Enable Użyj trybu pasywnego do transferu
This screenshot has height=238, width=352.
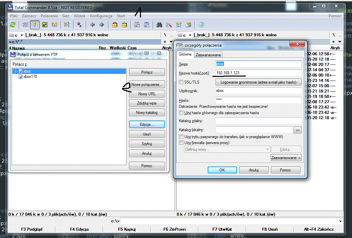[181, 136]
